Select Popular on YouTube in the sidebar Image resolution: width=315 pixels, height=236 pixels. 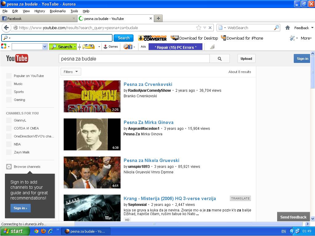[x=29, y=76]
